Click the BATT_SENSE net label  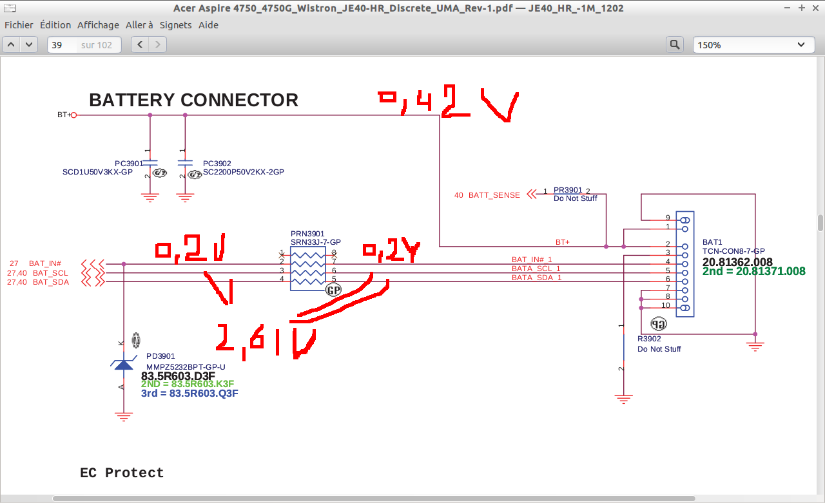(x=494, y=195)
